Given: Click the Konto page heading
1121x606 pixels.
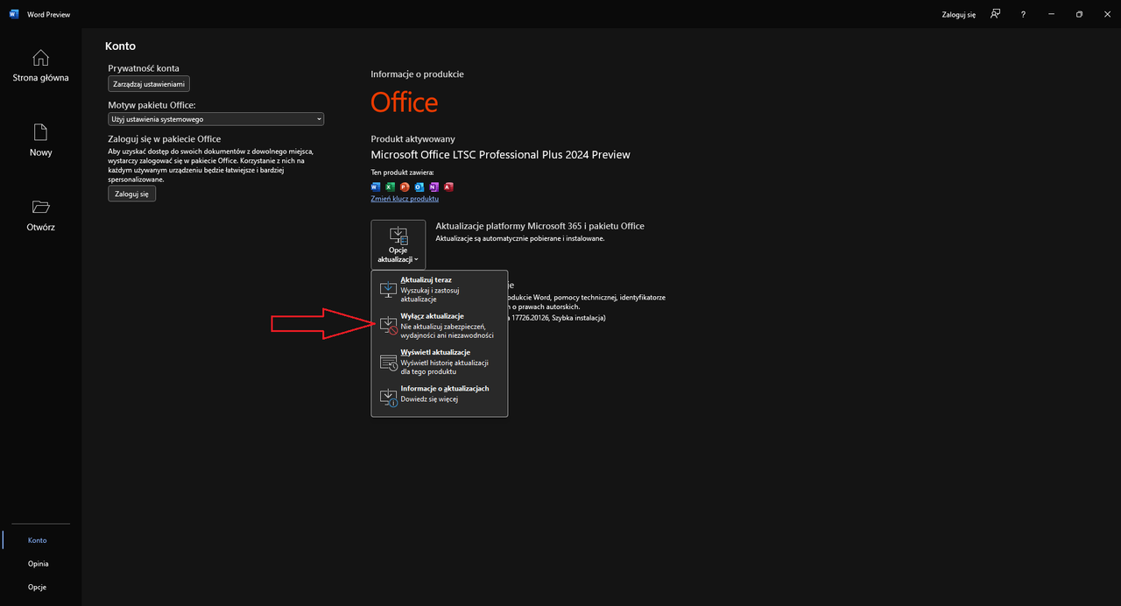Looking at the screenshot, I should point(120,46).
